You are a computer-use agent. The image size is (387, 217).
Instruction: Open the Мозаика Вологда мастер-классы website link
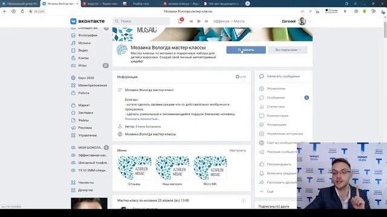(x=151, y=134)
